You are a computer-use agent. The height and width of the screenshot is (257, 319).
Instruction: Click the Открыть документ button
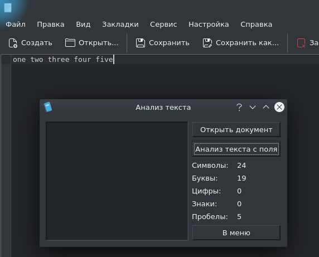236,129
